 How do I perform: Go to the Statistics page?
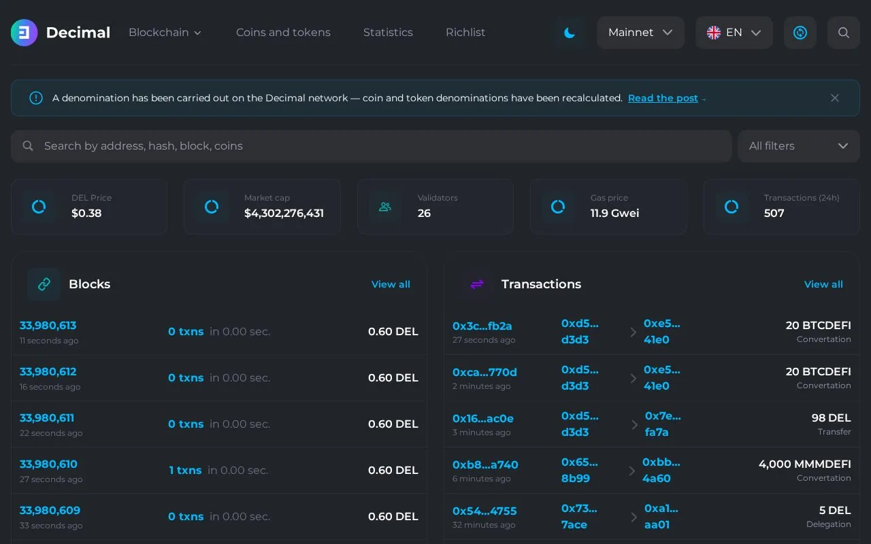(x=388, y=33)
